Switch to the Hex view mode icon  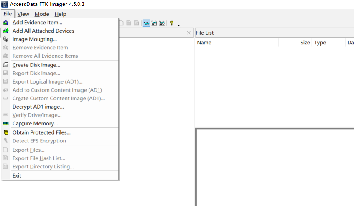[162, 24]
